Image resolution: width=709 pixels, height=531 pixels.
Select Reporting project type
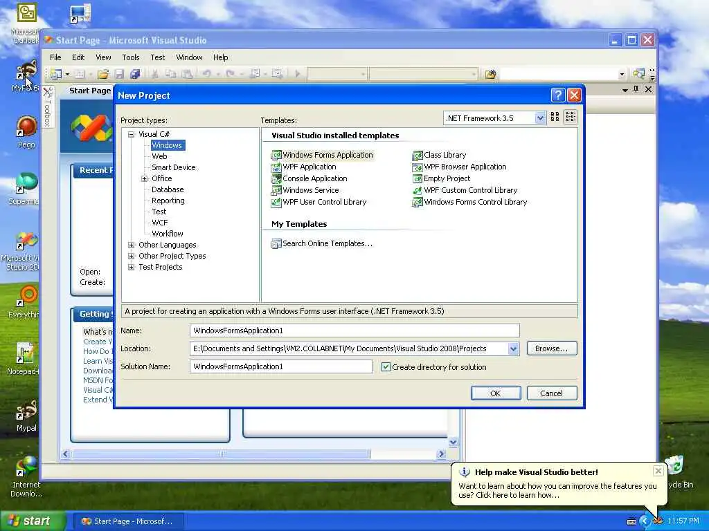(x=168, y=201)
